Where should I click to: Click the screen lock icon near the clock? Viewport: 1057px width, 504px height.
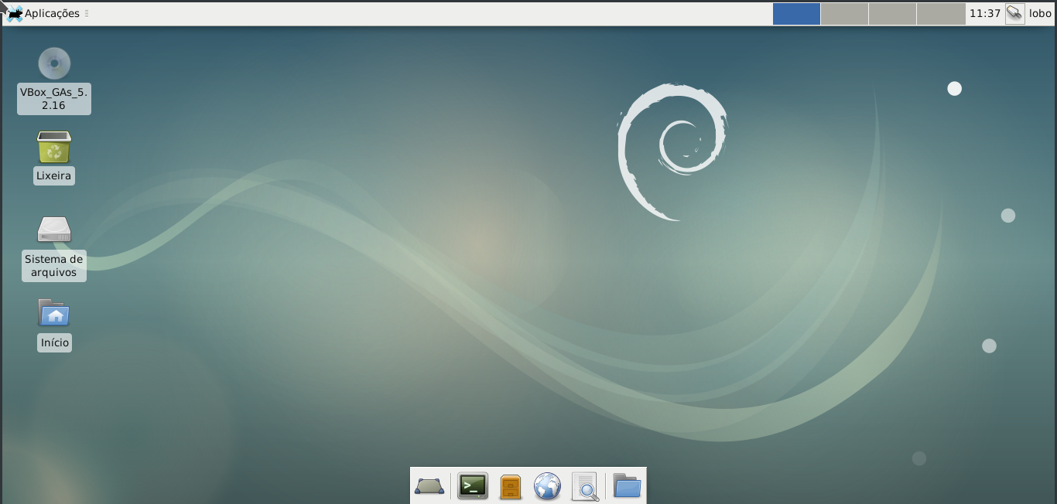coord(1014,13)
